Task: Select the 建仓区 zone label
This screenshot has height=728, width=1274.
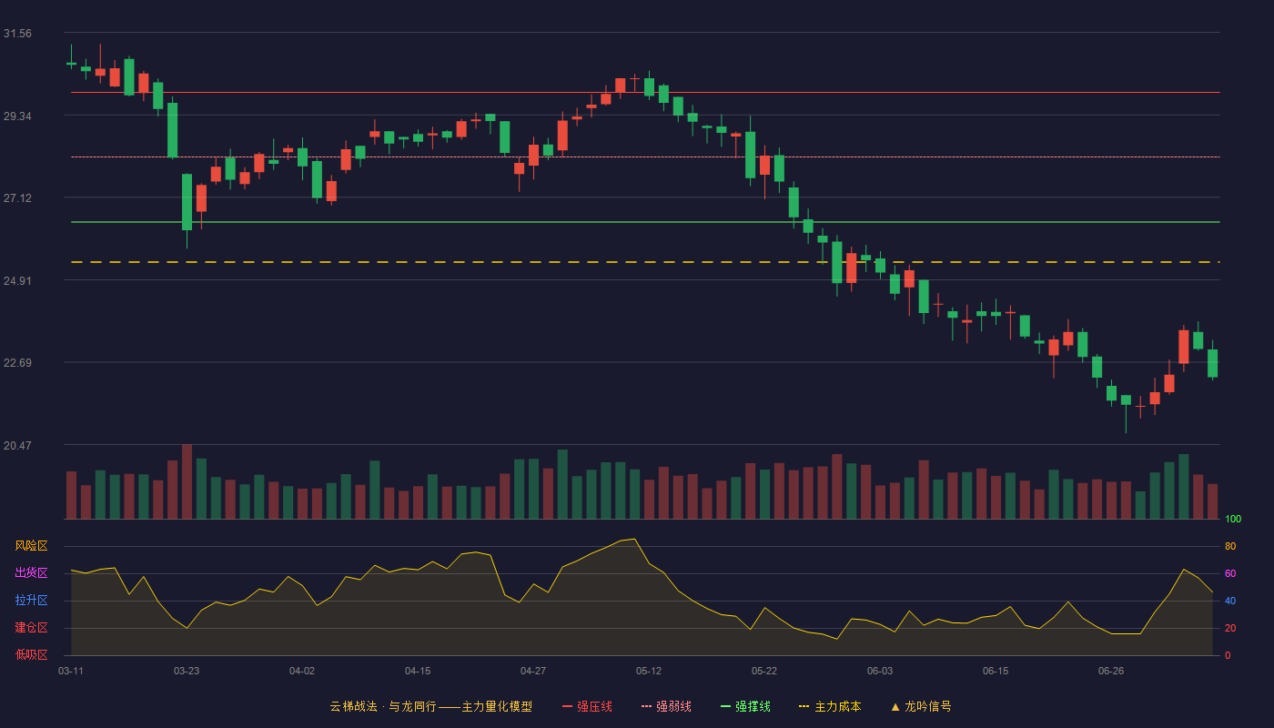Action: point(31,628)
